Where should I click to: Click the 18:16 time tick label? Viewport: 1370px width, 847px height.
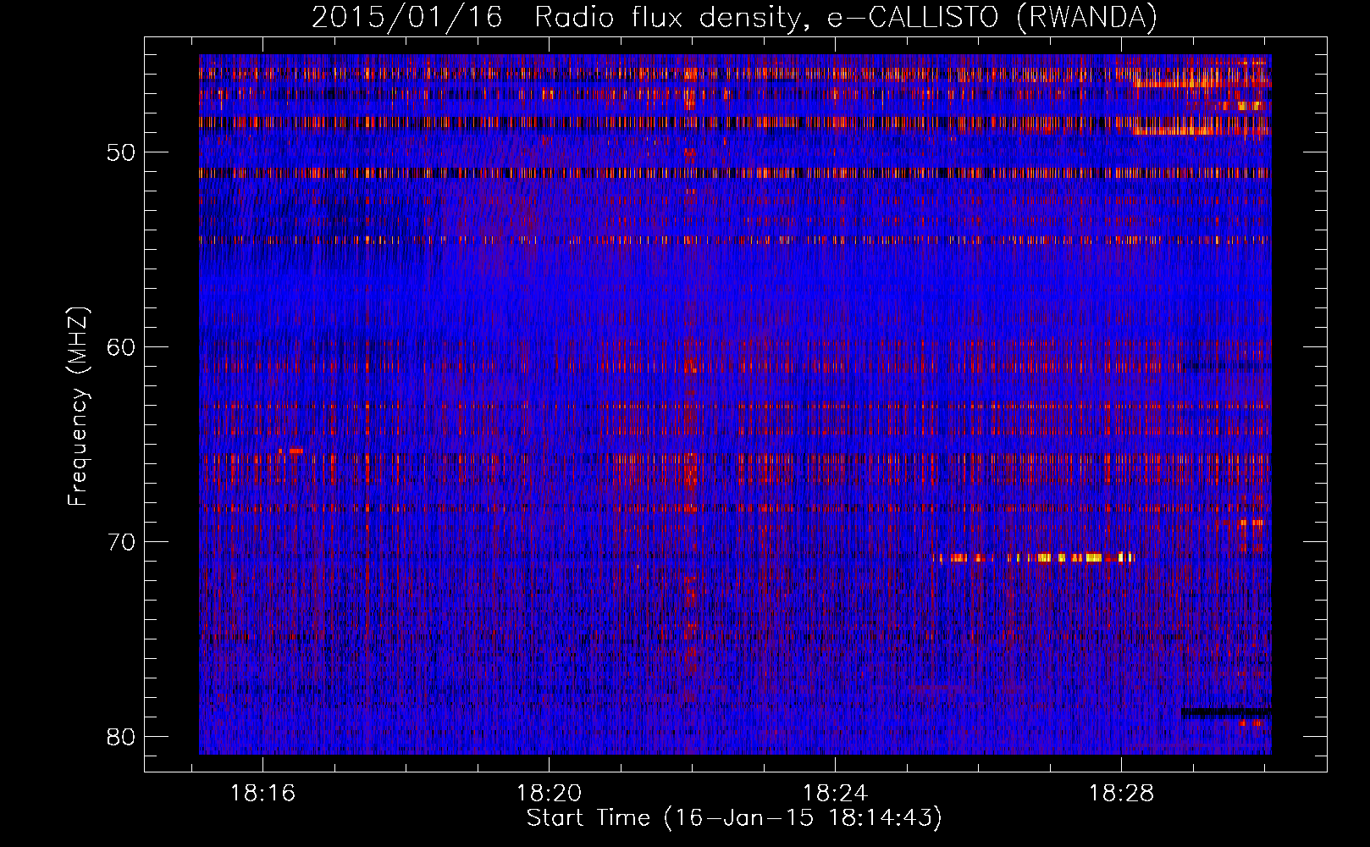point(263,794)
